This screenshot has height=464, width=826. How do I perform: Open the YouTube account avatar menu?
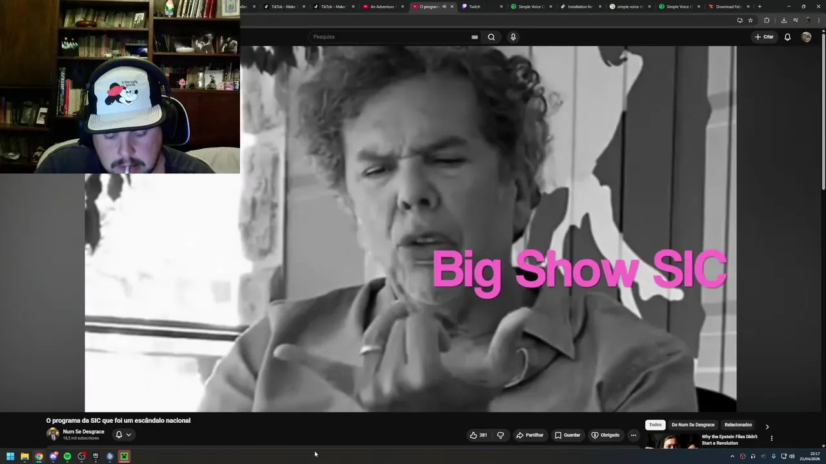coord(806,37)
